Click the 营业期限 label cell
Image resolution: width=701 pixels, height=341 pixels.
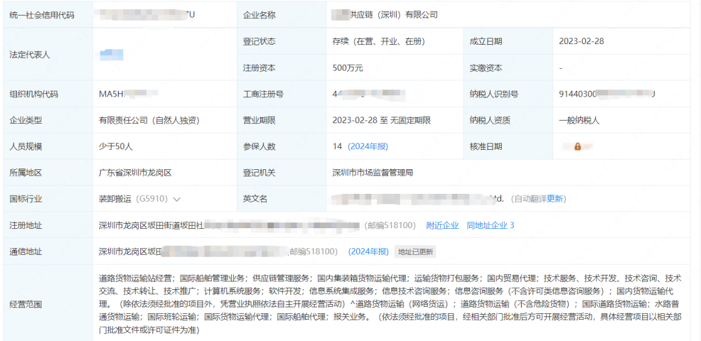(282, 120)
